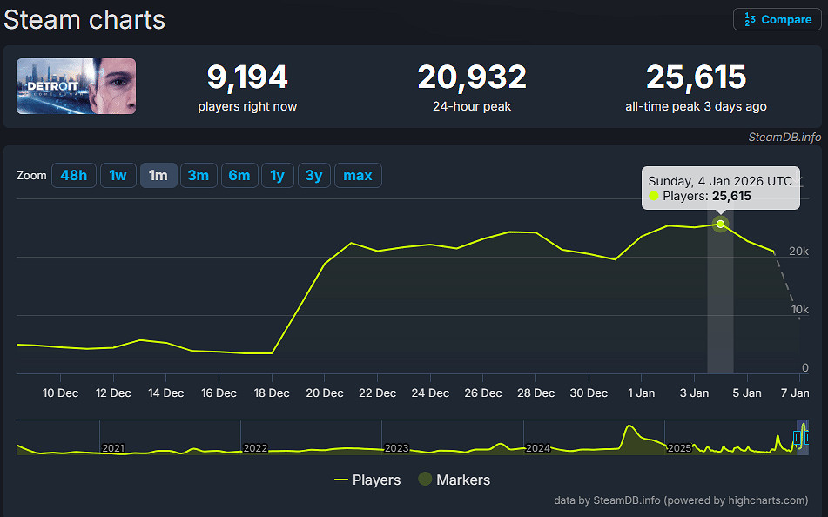Zoom the chart to 1y
Viewport: 828px width, 517px height.
[277, 176]
